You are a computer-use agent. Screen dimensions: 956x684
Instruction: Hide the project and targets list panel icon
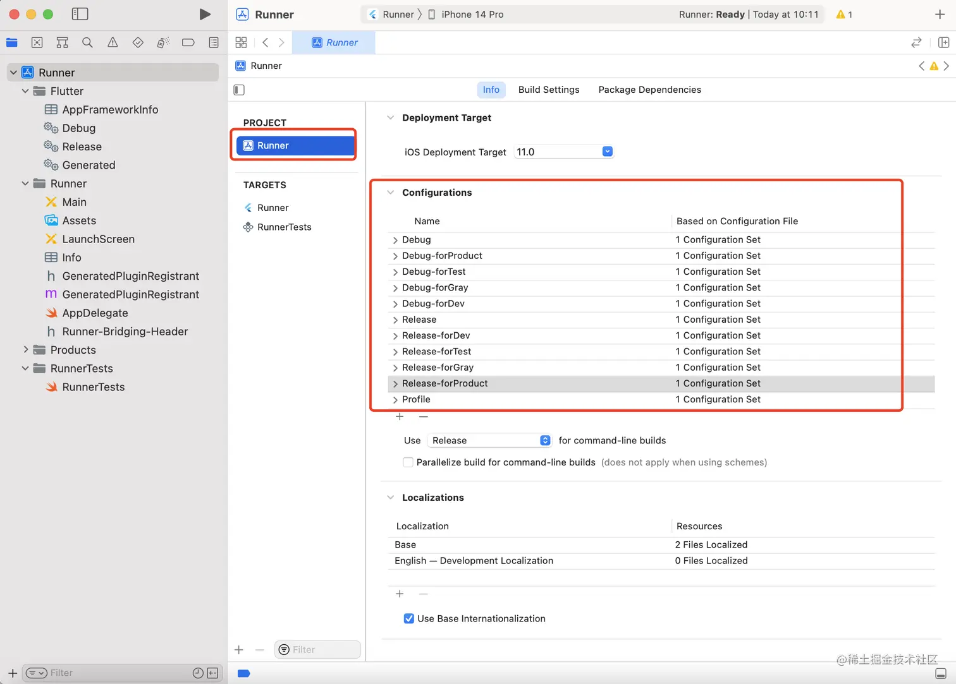[239, 90]
